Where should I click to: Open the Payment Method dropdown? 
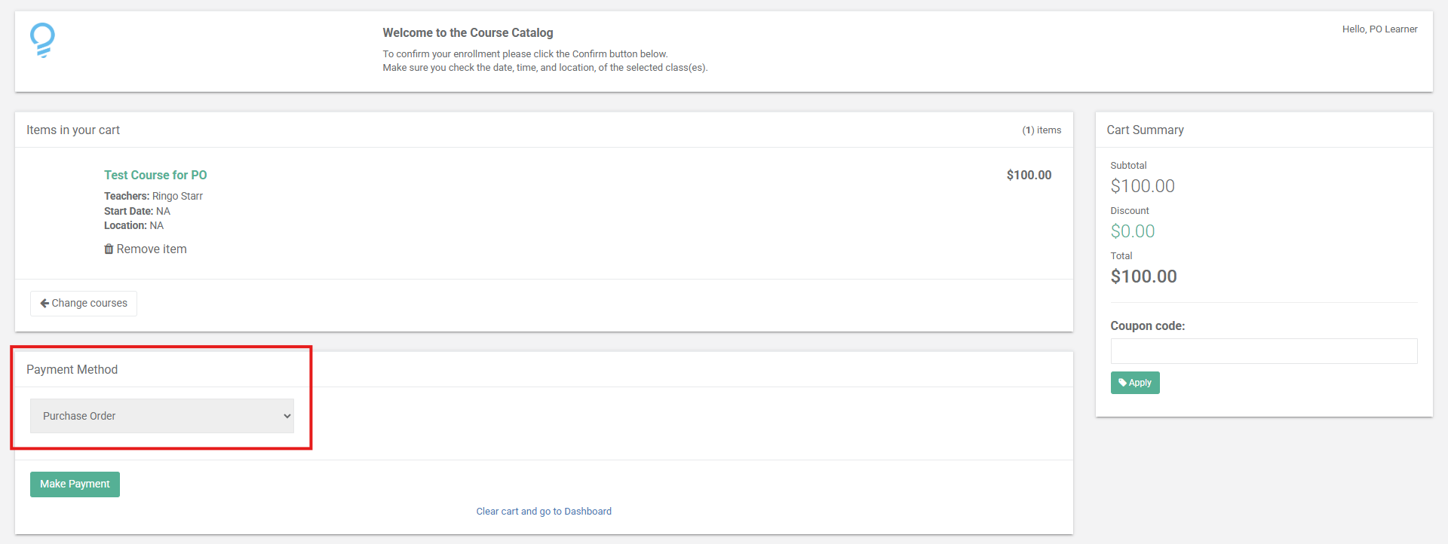click(x=162, y=416)
